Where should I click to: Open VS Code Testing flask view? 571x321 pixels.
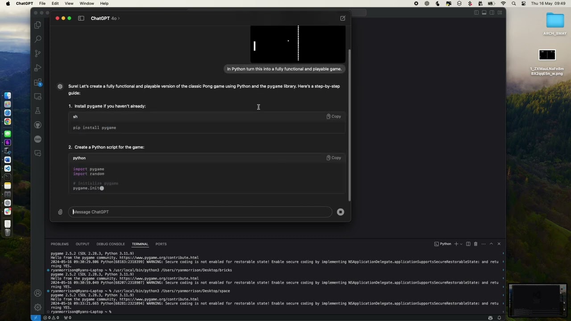[x=38, y=111]
